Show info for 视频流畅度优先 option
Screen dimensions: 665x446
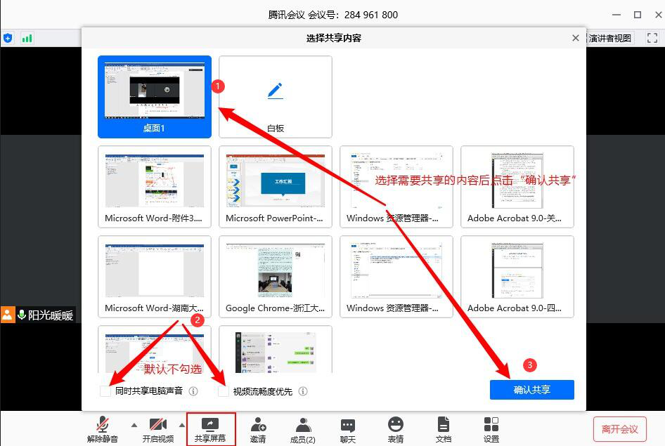(303, 391)
